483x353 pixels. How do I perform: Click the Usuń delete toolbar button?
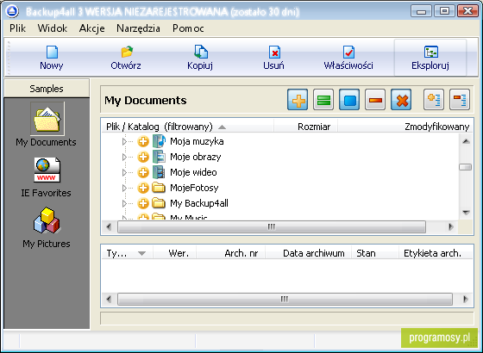tap(274, 58)
